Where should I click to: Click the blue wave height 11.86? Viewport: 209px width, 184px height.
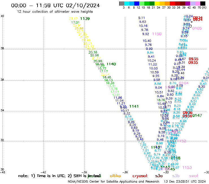[x=118, y=98]
